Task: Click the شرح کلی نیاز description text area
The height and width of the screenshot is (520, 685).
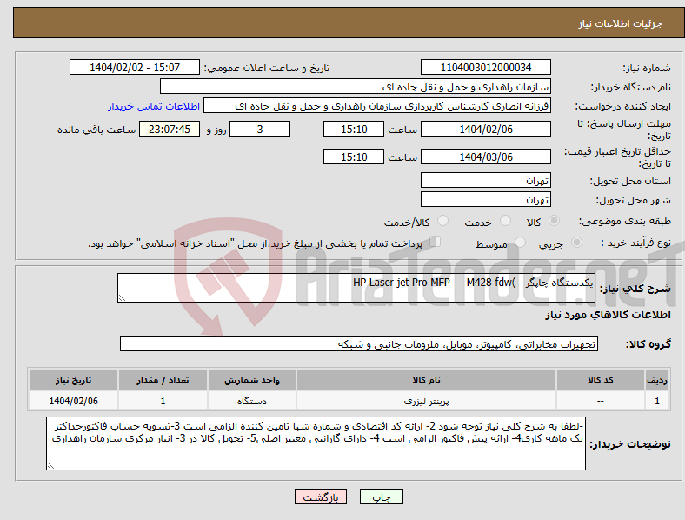Action: pyautogui.click(x=356, y=288)
